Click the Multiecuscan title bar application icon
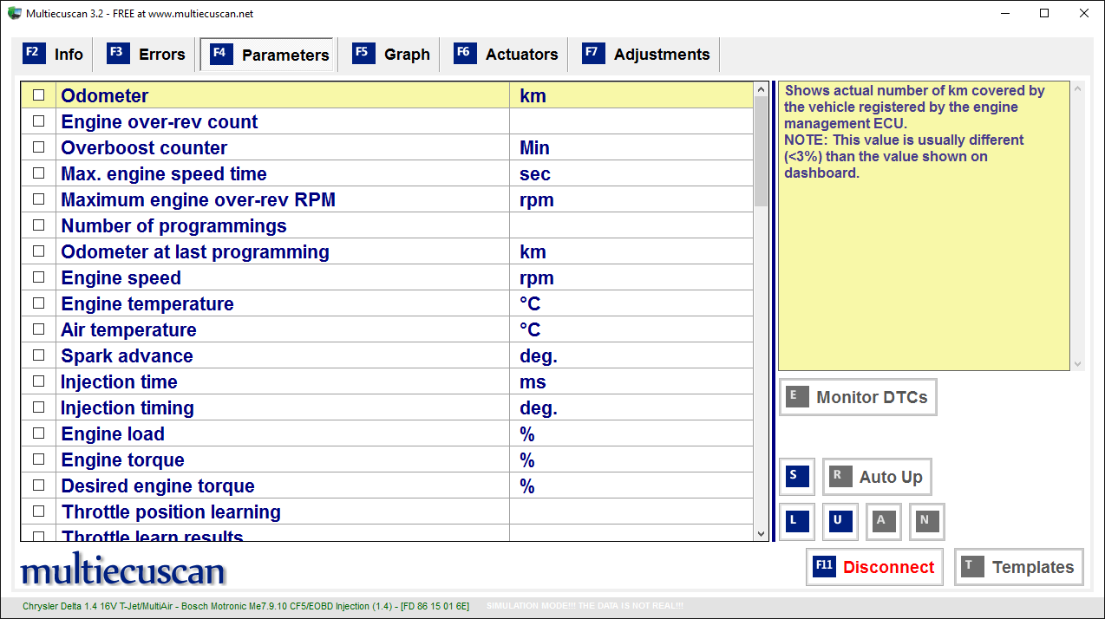This screenshot has height=619, width=1105. (x=15, y=13)
